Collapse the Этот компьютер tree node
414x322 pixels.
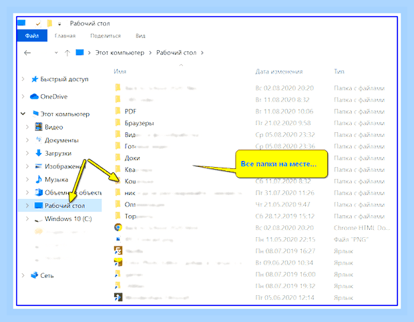tap(23, 114)
